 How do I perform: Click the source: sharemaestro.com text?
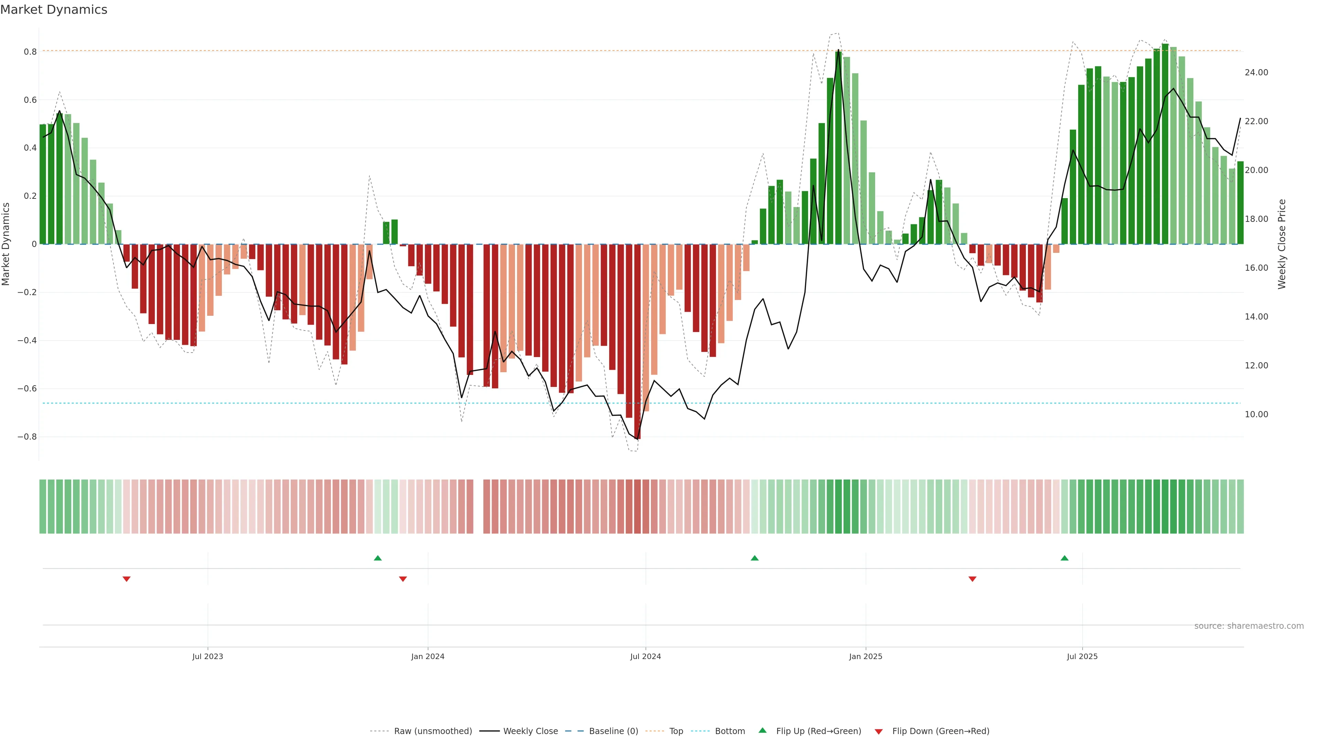click(x=1249, y=626)
